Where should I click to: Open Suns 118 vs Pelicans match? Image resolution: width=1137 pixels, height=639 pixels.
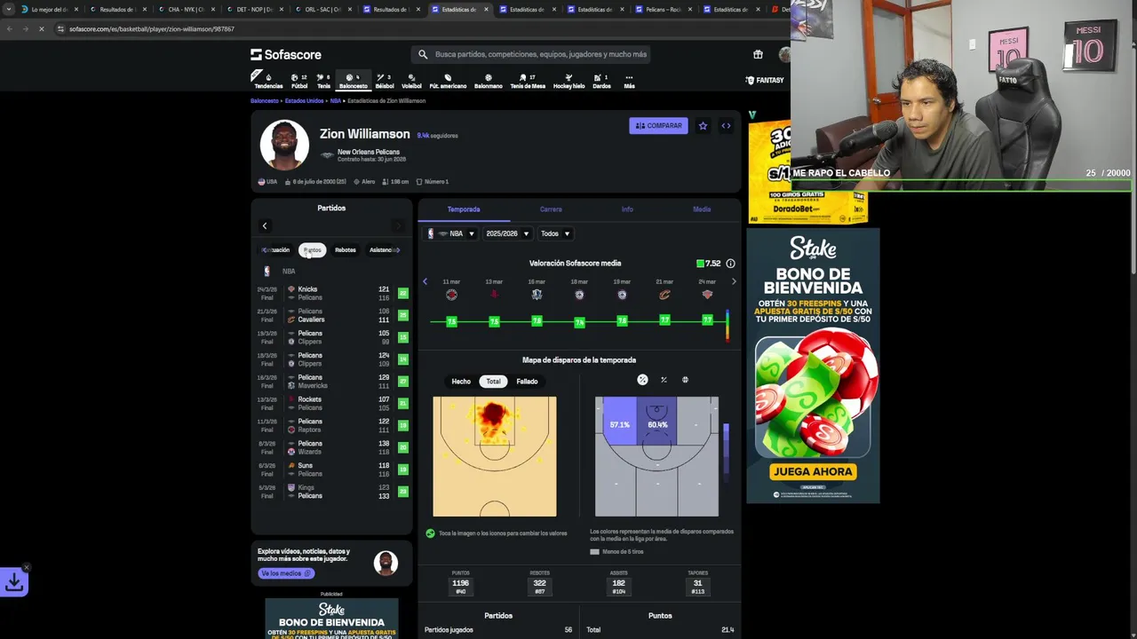[x=331, y=469]
